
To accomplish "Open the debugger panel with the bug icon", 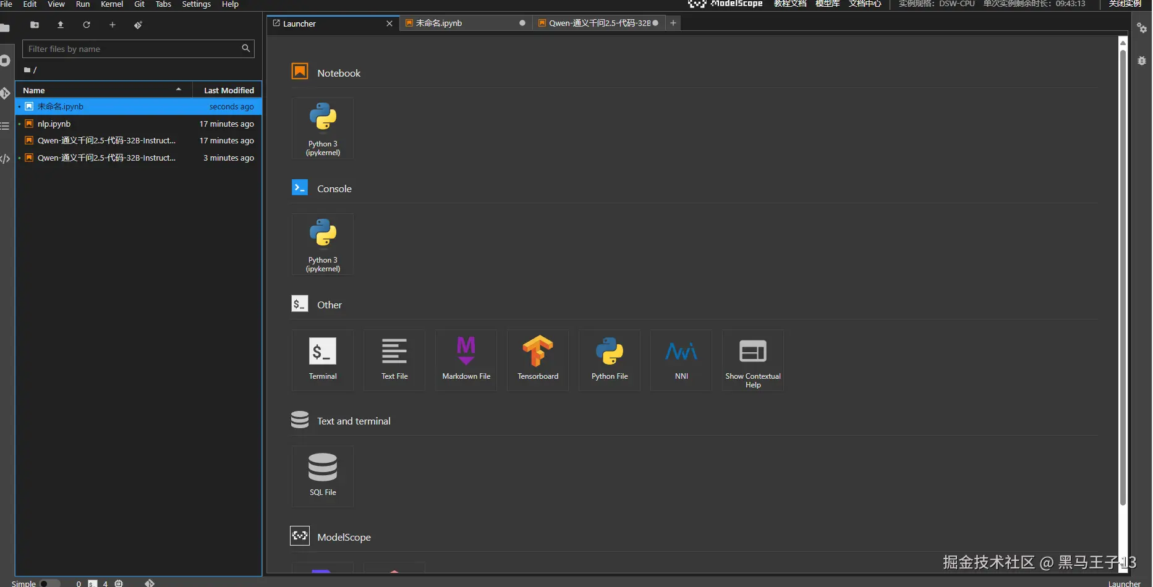I will click(x=1142, y=61).
